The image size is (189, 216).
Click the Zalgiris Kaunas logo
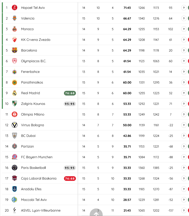coord(15,104)
